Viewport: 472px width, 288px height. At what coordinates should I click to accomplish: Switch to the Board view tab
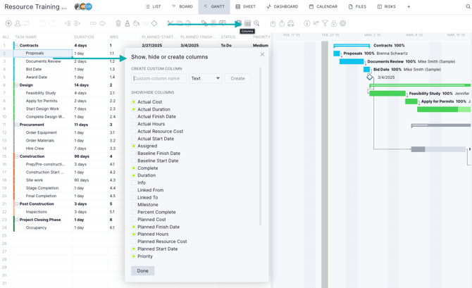(182, 6)
